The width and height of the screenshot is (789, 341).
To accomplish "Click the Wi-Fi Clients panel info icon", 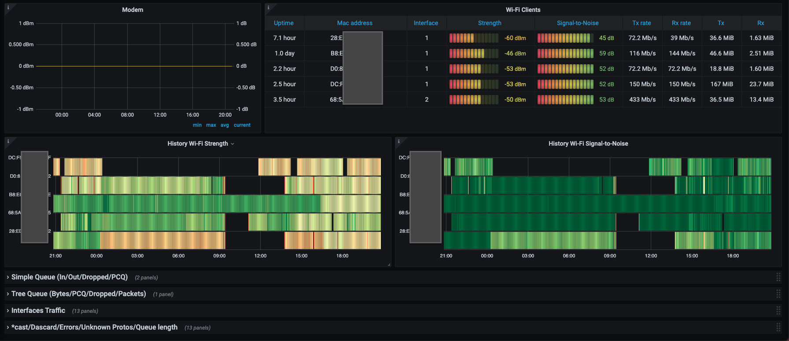I will 268,7.
